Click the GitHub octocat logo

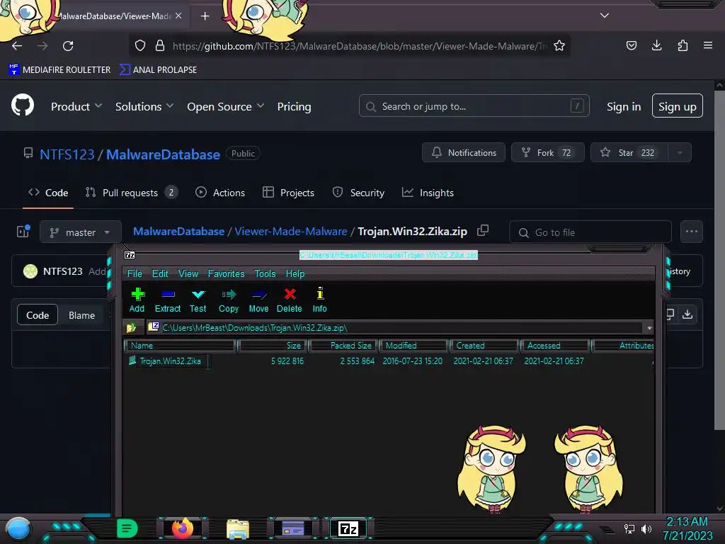coord(23,106)
